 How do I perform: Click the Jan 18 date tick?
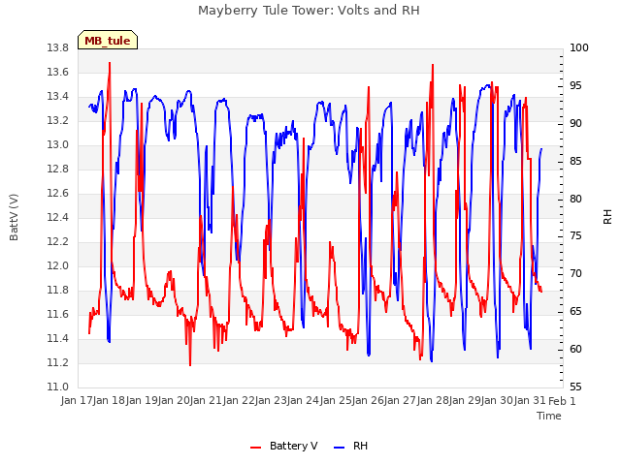110,401
